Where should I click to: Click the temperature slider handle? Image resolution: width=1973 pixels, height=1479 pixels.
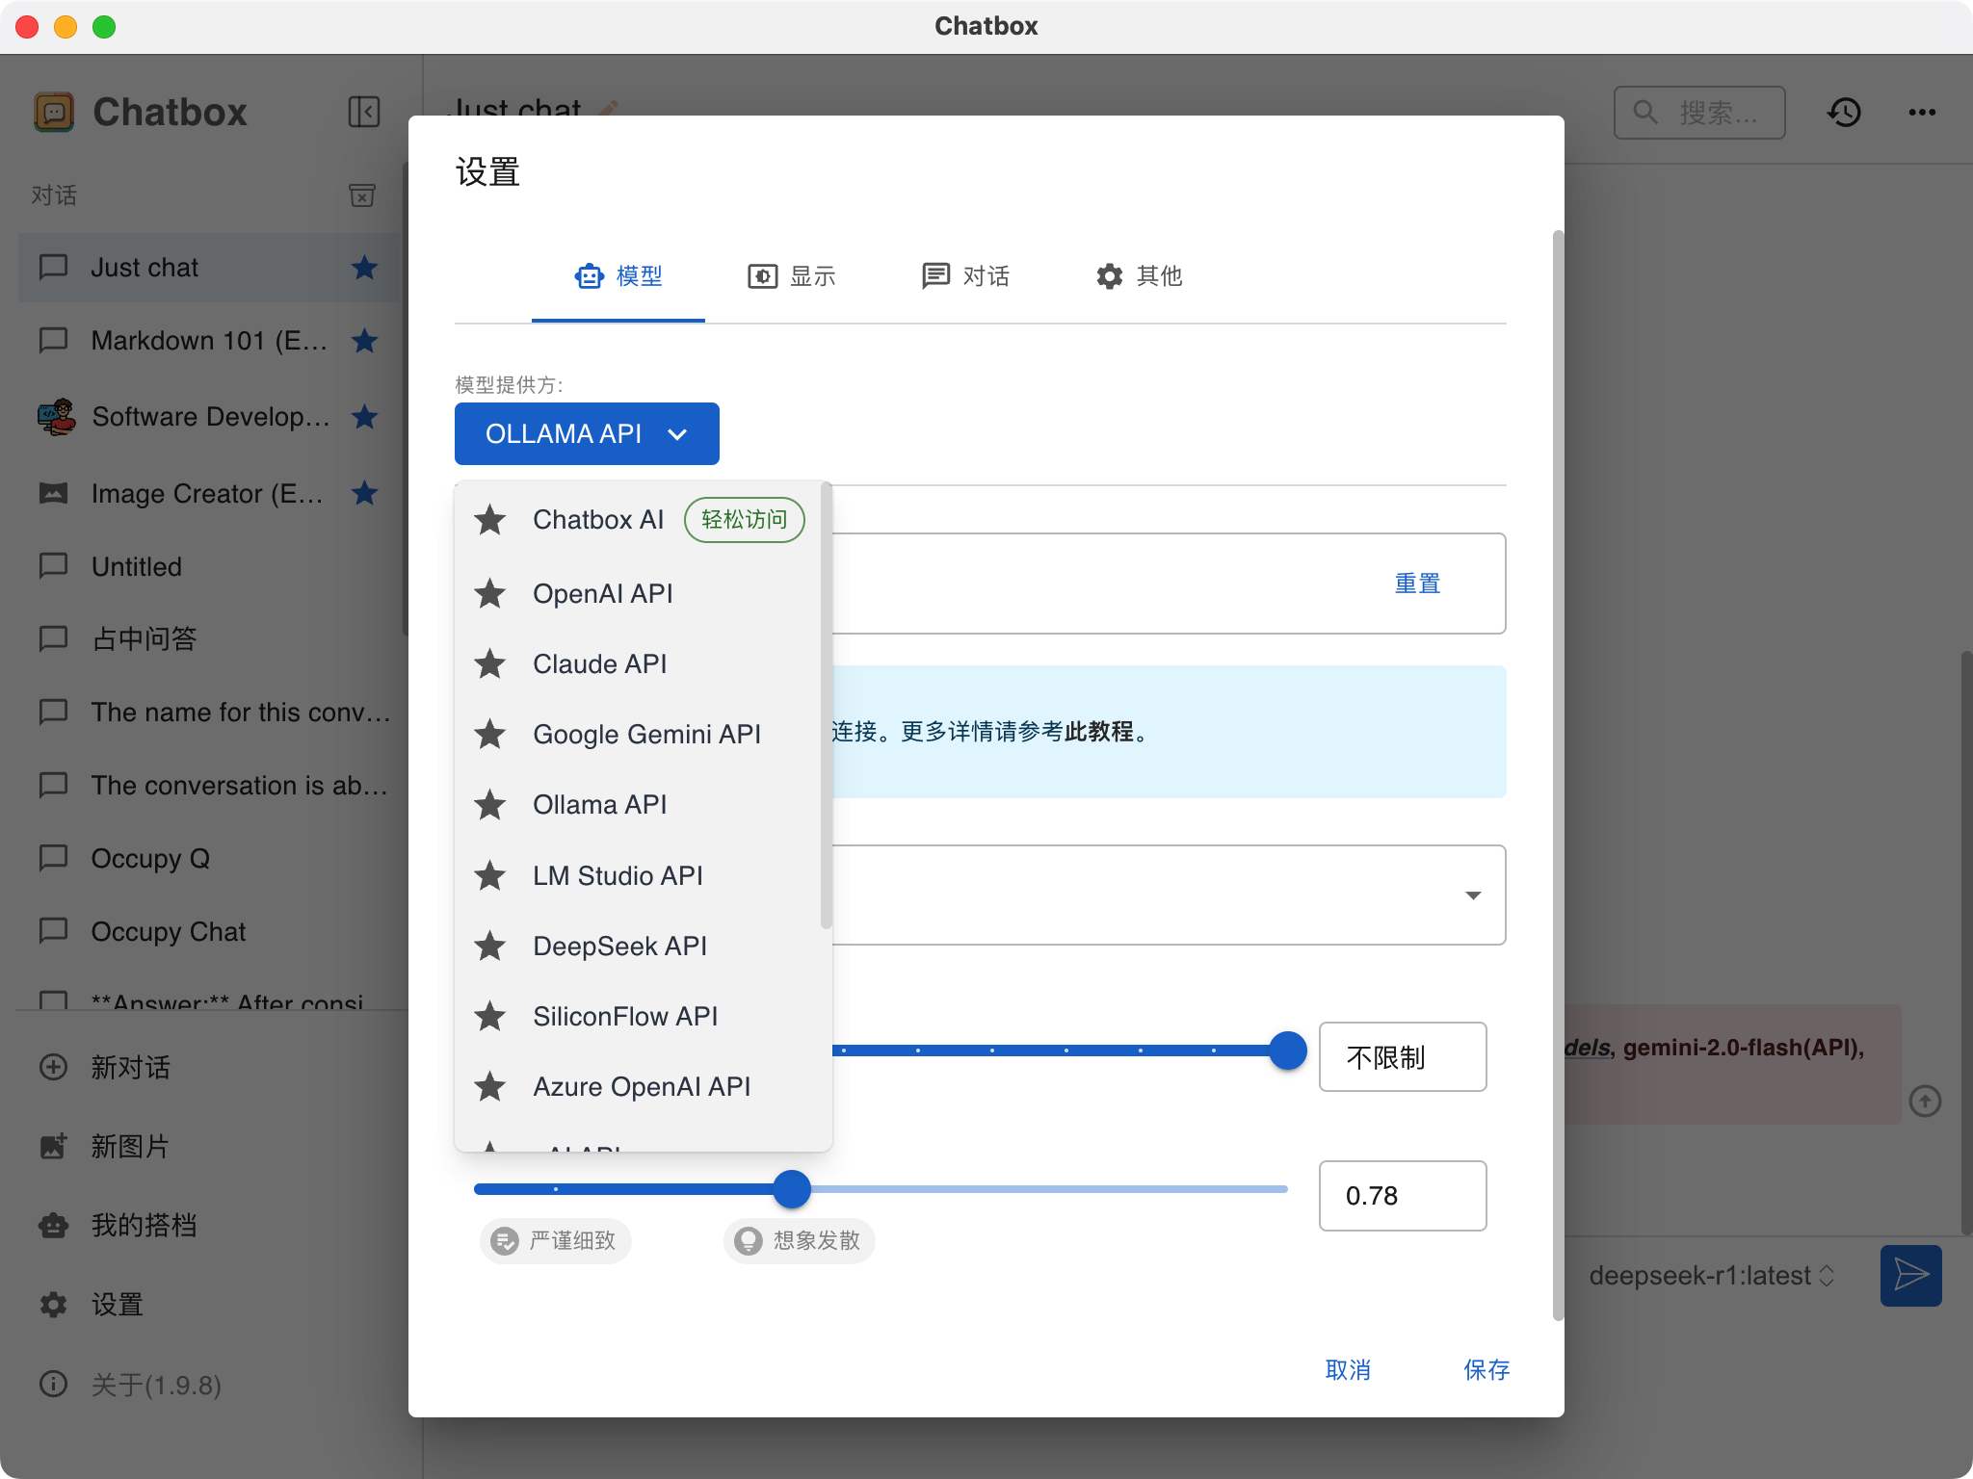792,1189
